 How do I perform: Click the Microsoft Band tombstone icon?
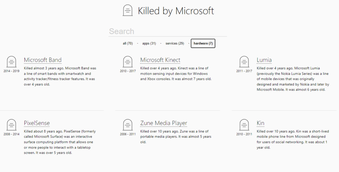[12, 62]
